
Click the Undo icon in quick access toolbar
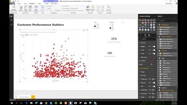[15, 1]
